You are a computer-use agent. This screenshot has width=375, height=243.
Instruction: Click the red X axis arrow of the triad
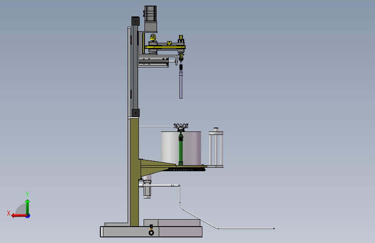(x=19, y=216)
